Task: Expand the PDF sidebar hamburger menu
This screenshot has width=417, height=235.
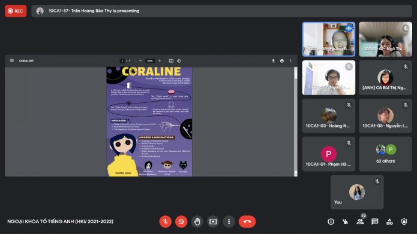Action: (12, 61)
